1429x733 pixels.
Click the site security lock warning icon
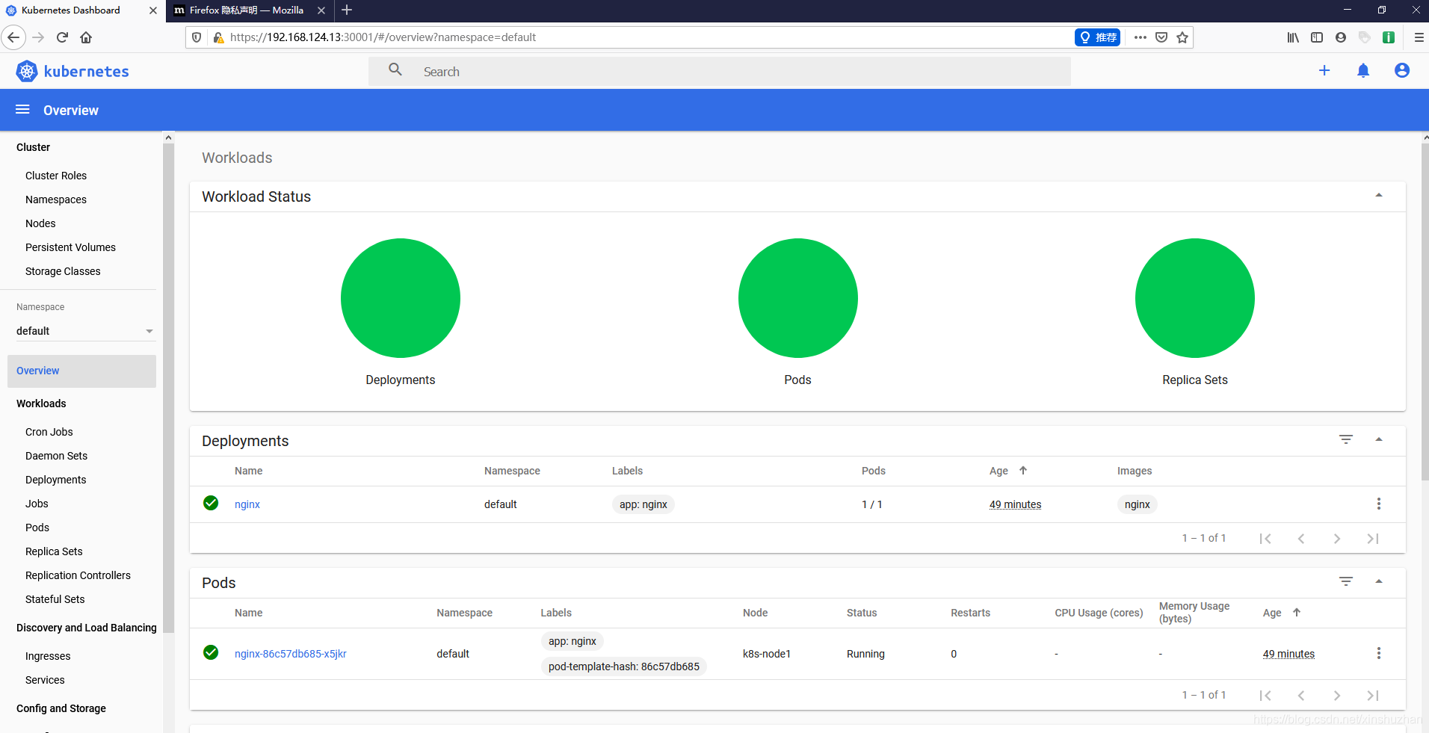pos(218,37)
